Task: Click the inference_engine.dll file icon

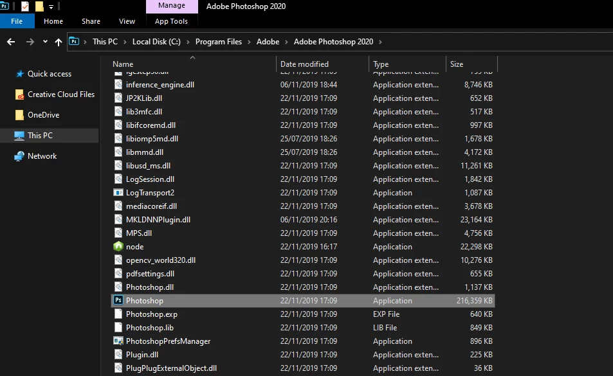Action: [x=118, y=84]
